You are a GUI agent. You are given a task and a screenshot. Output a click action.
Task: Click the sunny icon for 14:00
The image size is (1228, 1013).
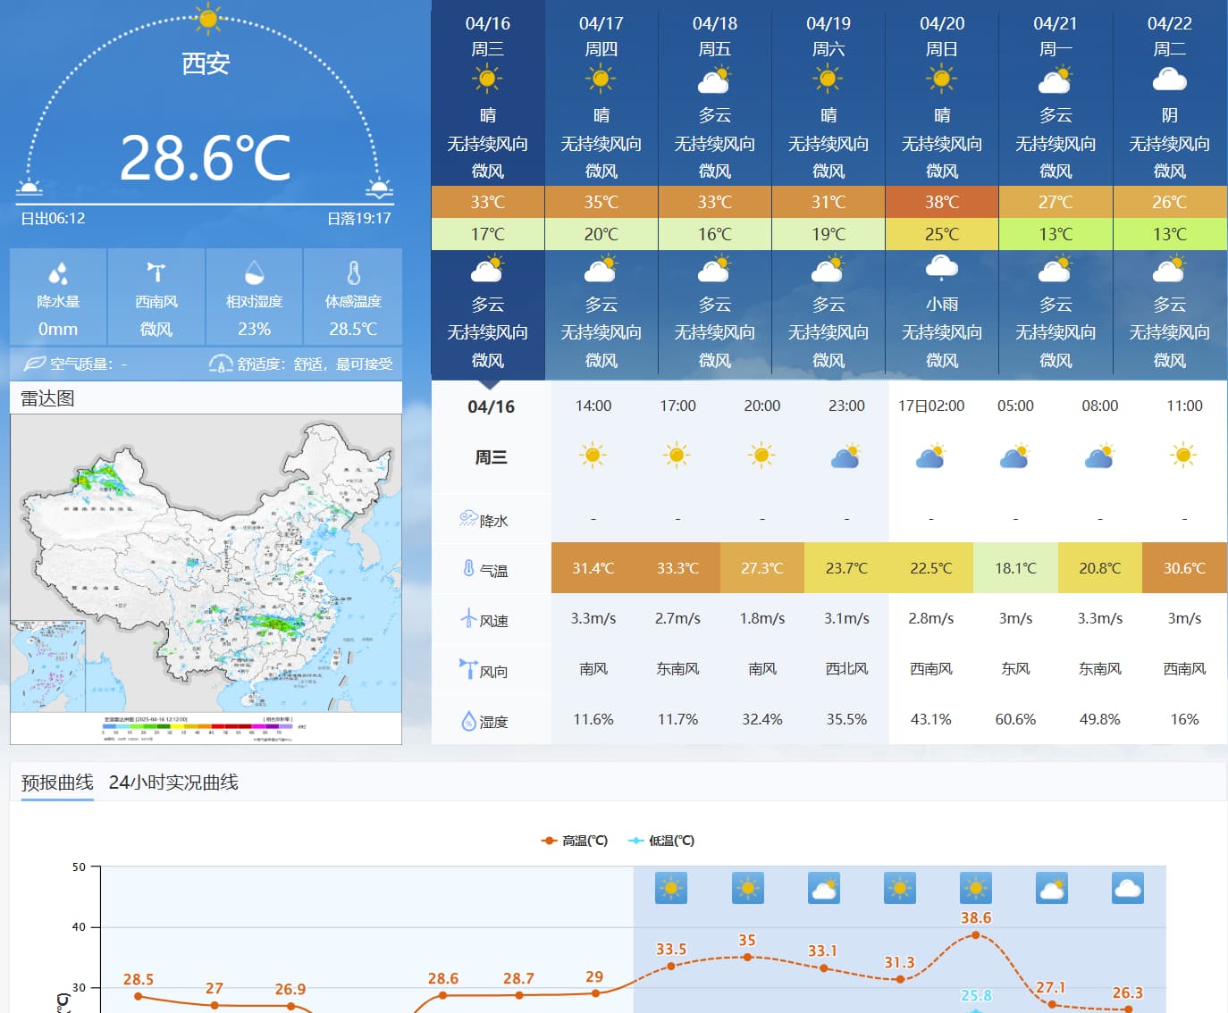point(593,456)
